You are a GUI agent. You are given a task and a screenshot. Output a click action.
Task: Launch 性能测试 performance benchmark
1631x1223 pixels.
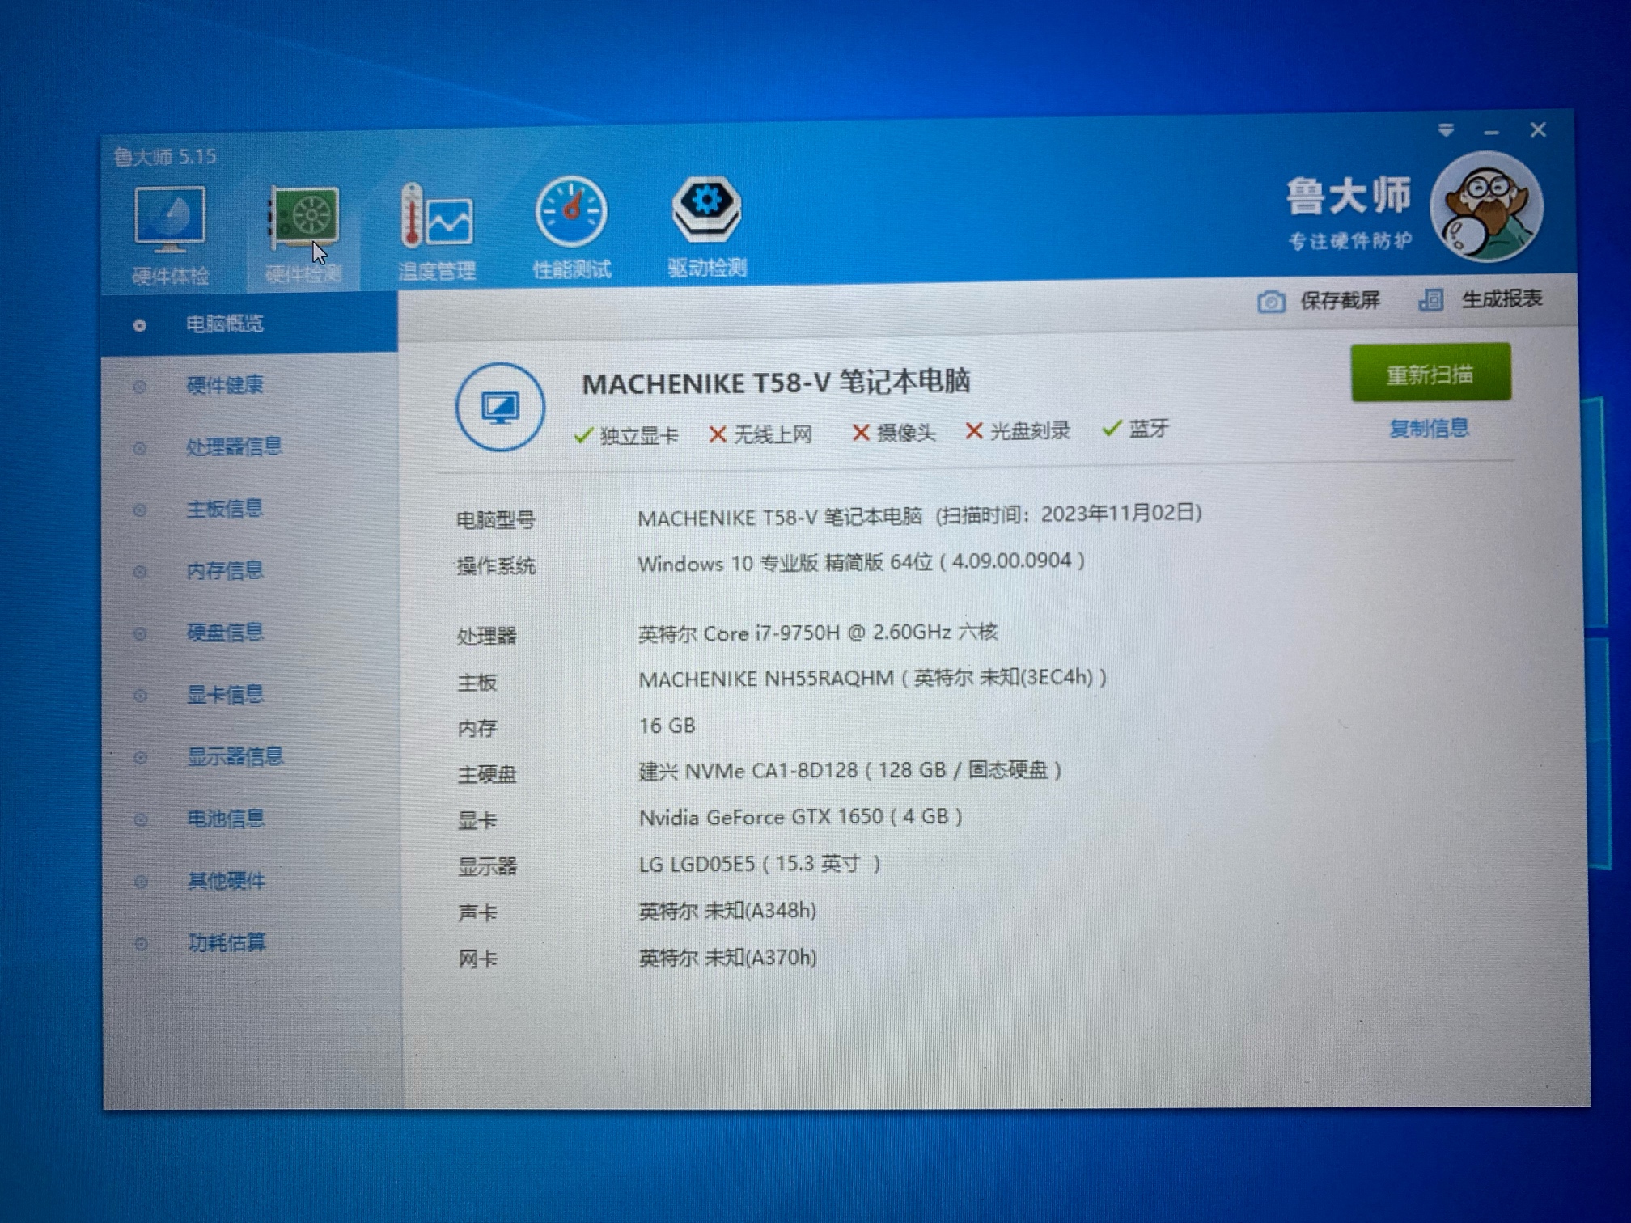(571, 214)
